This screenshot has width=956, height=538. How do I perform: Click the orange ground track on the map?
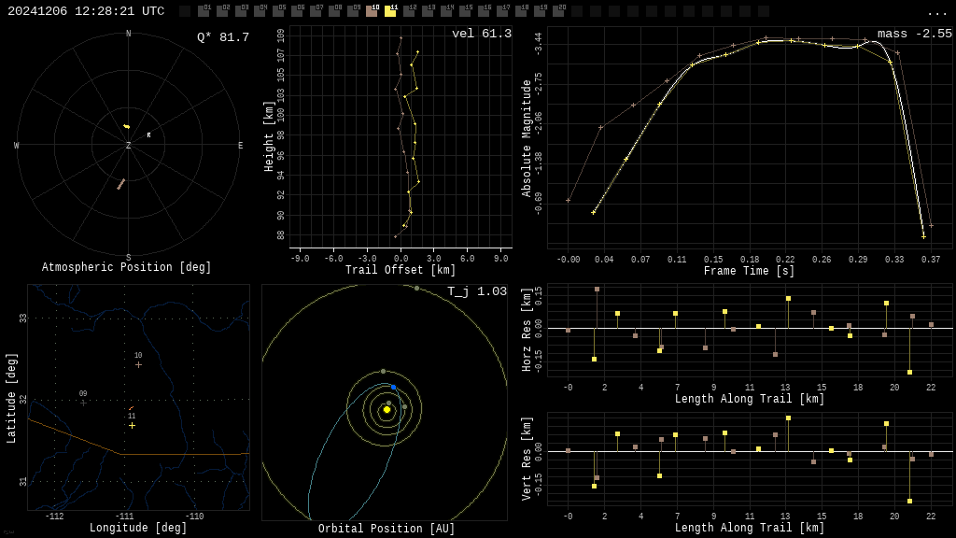pos(131,408)
